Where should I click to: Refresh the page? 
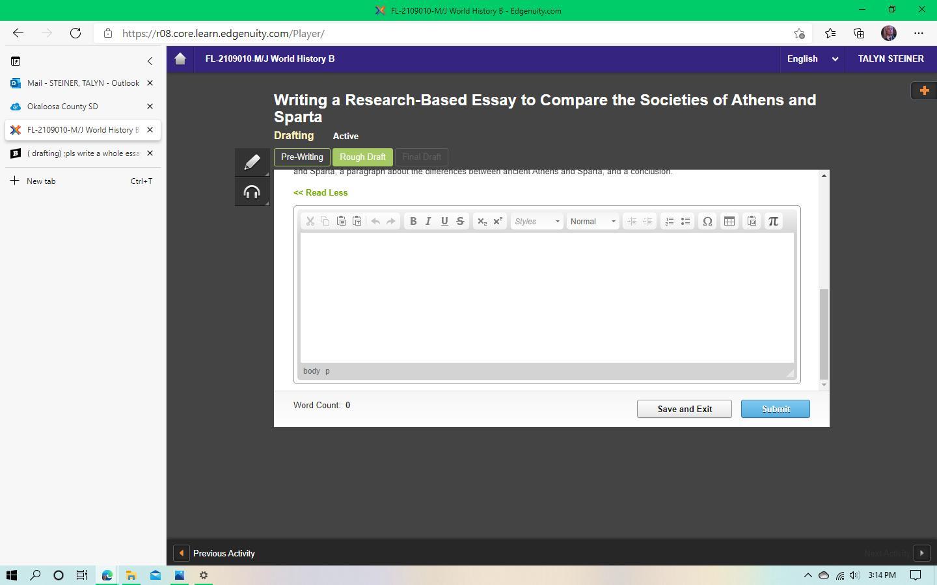tap(75, 33)
